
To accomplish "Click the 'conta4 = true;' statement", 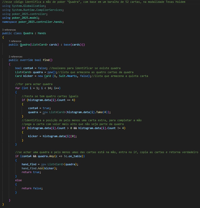I will pyautogui.click(x=39, y=108).
